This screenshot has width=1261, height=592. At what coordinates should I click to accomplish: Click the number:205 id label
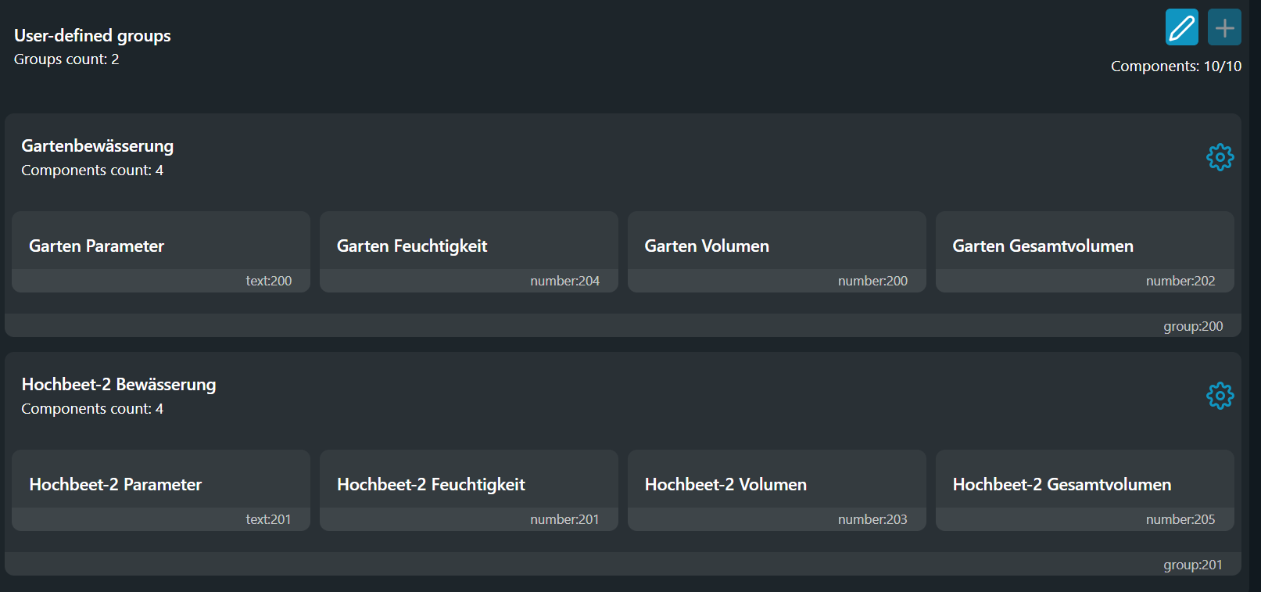tap(1180, 519)
